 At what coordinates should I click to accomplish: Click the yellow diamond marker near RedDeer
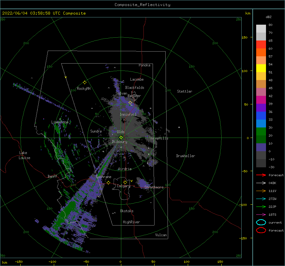[x=130, y=103]
